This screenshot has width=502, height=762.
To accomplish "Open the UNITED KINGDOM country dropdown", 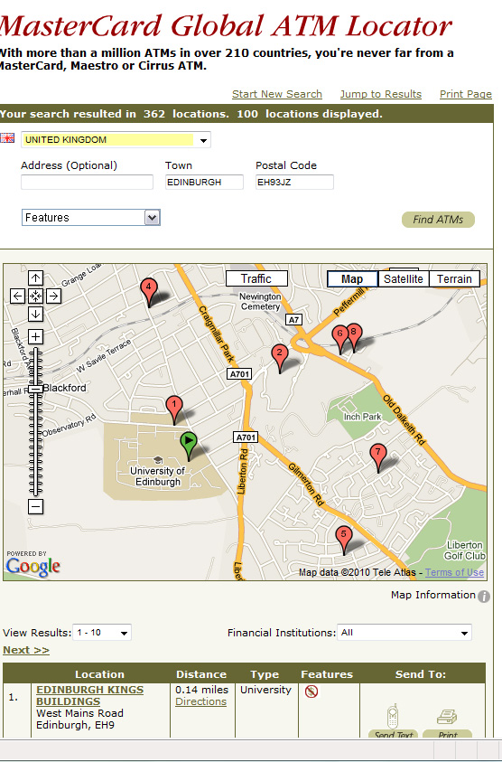I will point(116,140).
